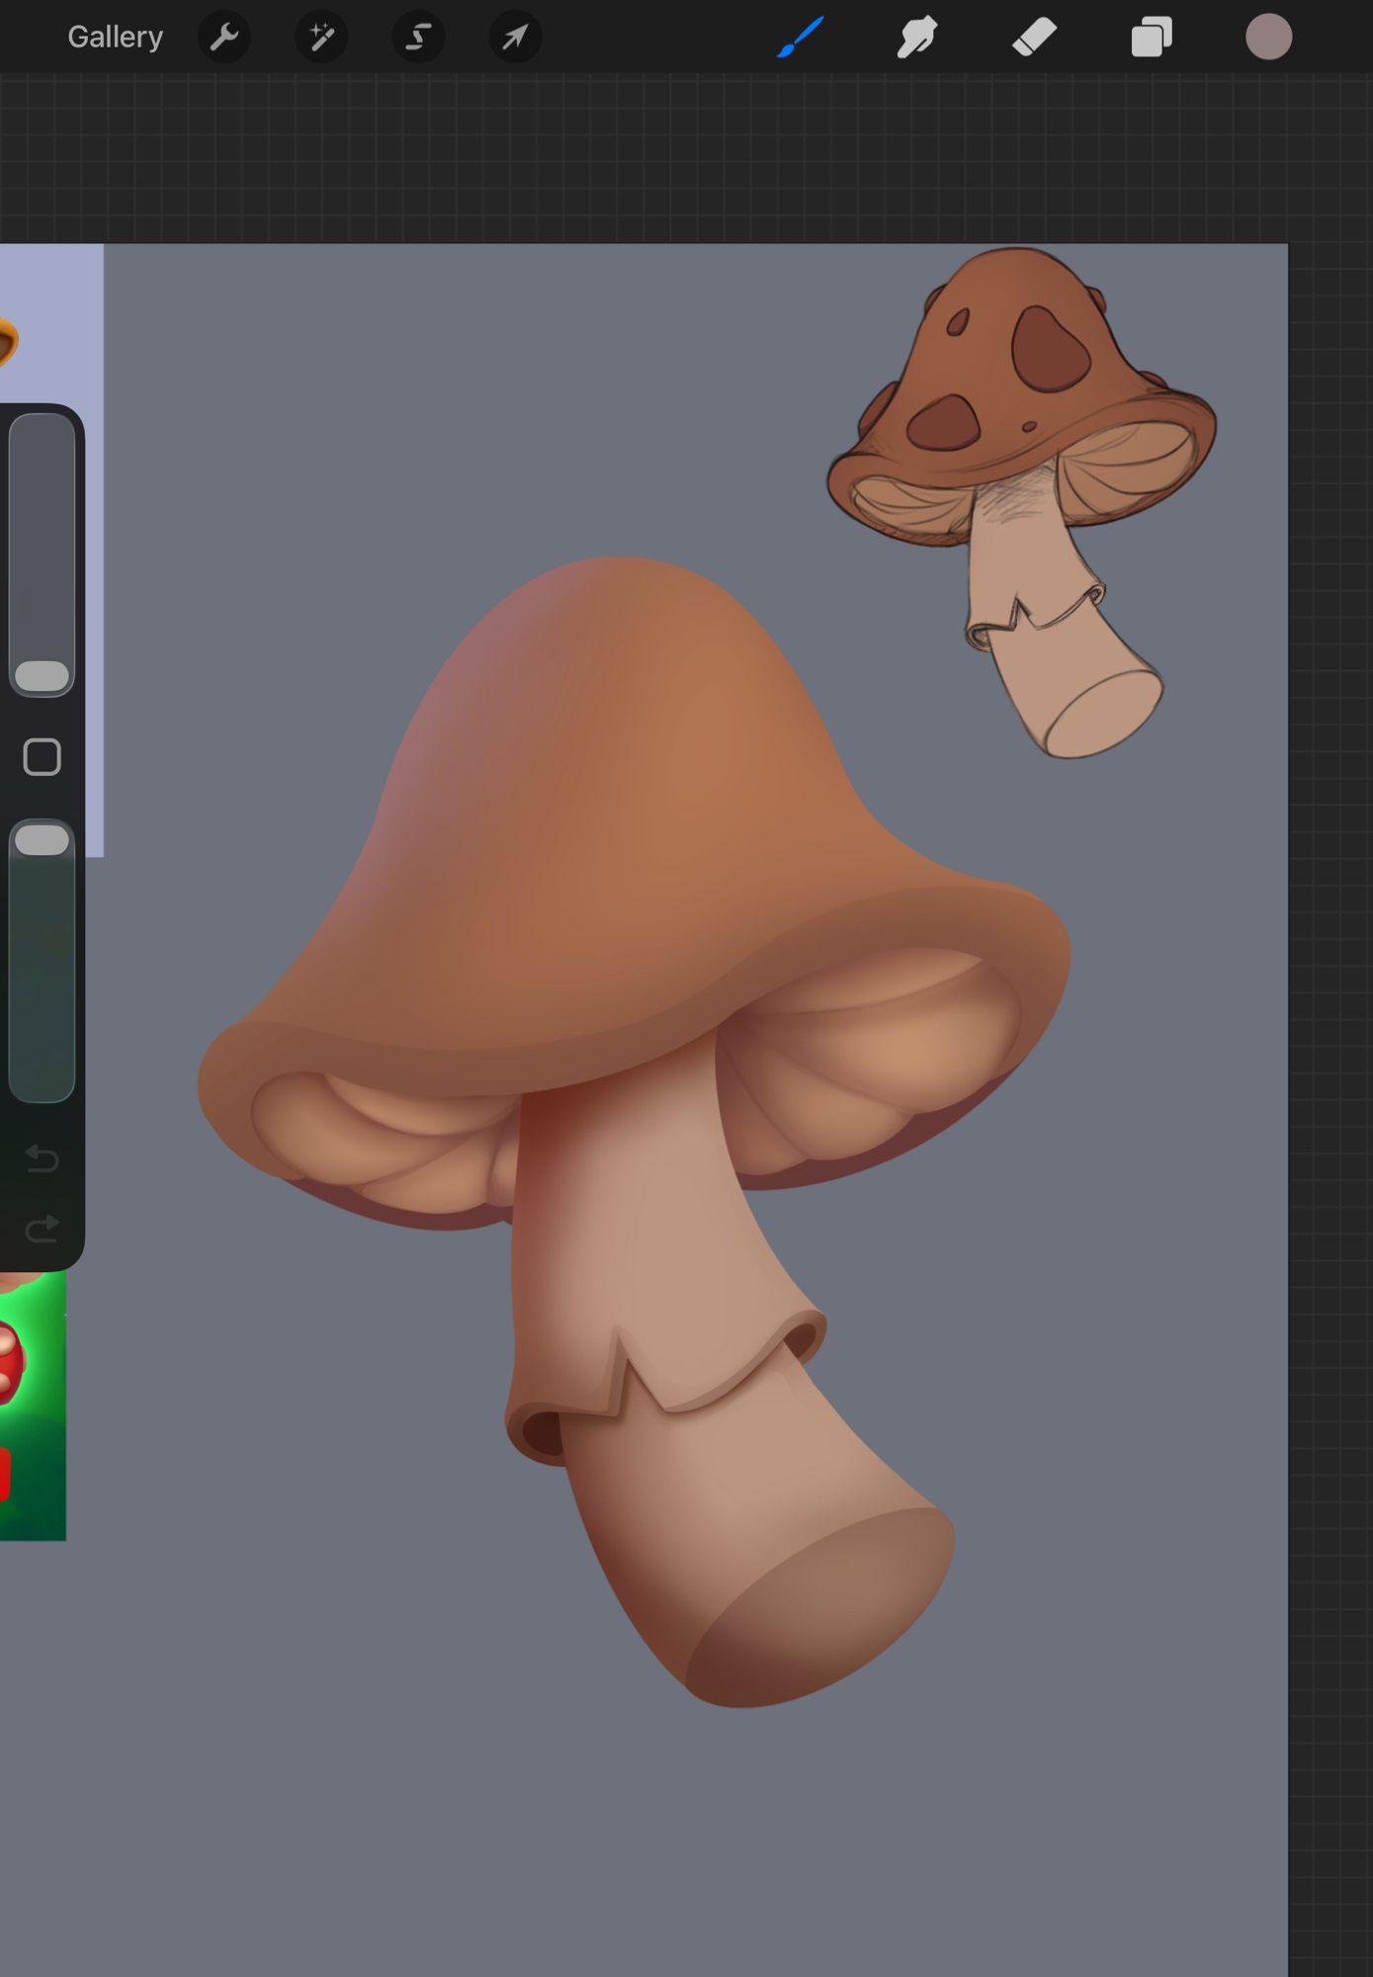The image size is (1373, 1977).
Task: Click the bottom of opacity slider track
Action: point(43,1082)
